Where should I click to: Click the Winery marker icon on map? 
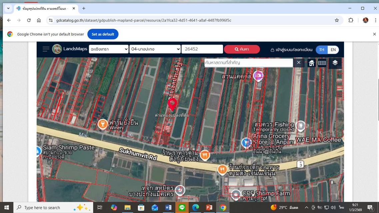pyautogui.click(x=102, y=124)
